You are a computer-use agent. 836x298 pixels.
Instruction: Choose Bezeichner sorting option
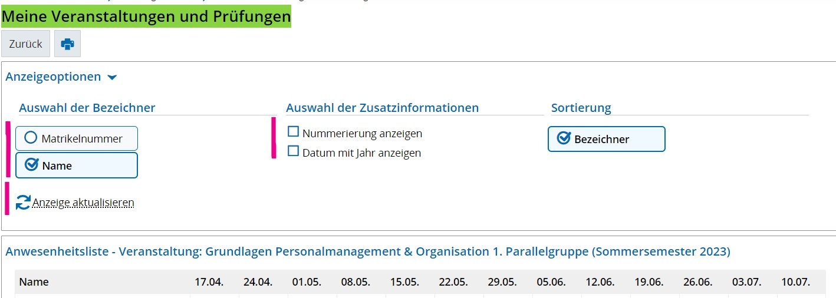click(x=606, y=139)
